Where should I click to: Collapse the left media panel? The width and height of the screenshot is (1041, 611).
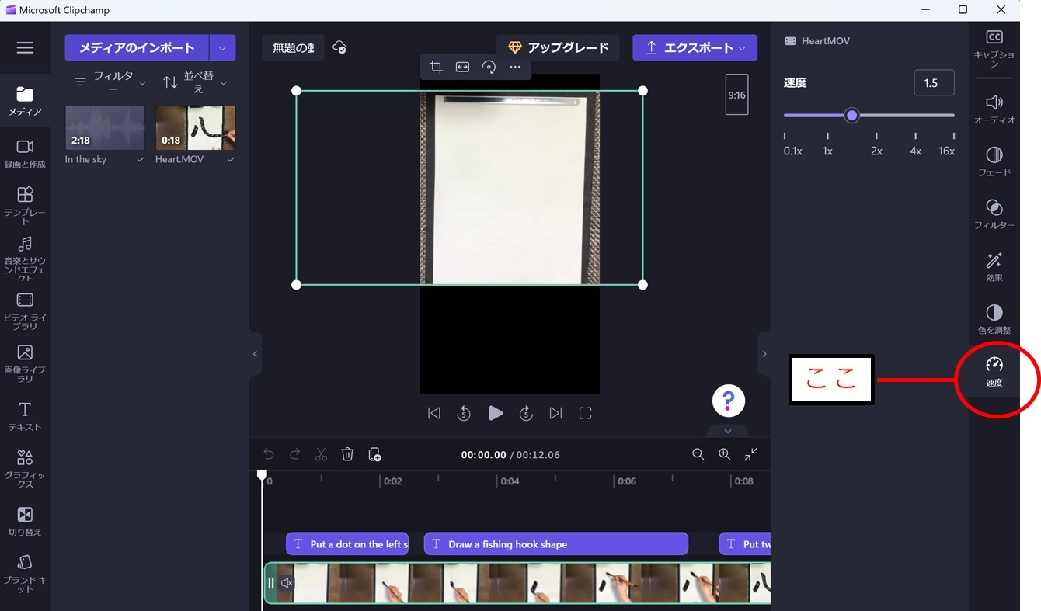tap(255, 354)
